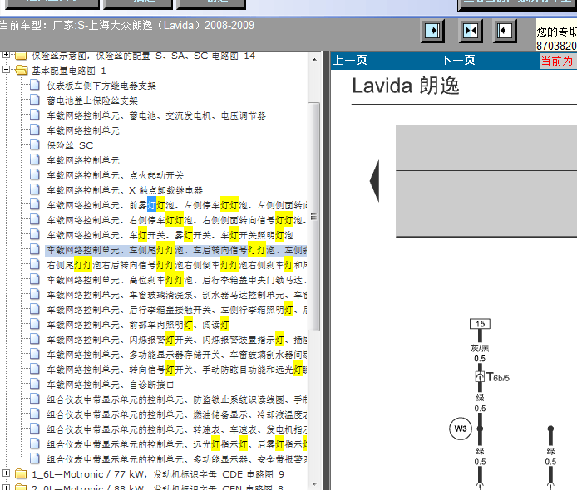The height and width of the screenshot is (490, 577).
Task: Click document icon beside 阅读灯 row
Action: (35, 324)
